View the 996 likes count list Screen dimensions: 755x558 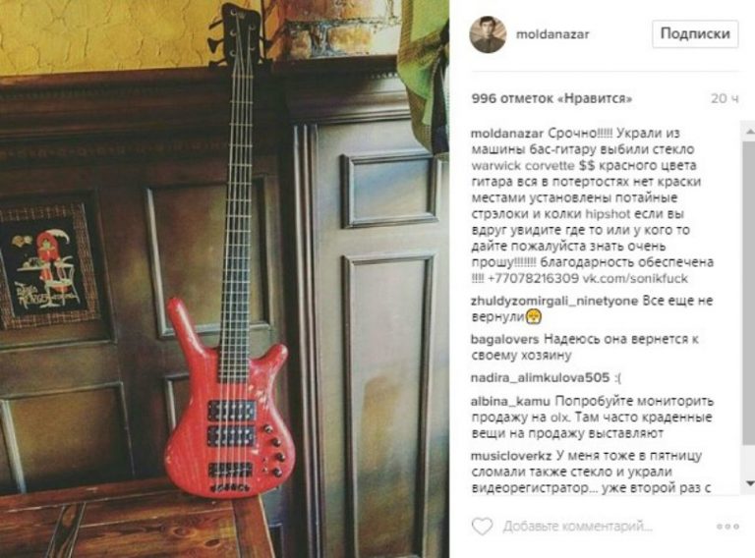coord(552,98)
